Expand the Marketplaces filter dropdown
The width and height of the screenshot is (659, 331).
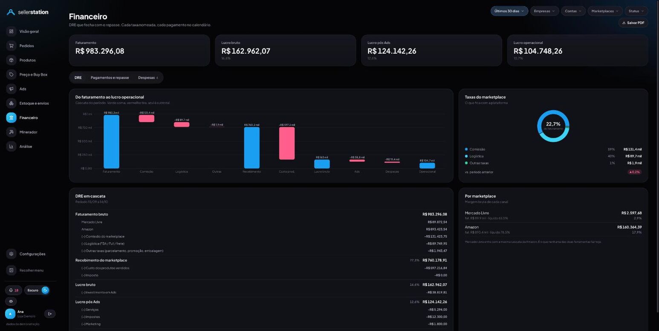[x=605, y=11]
